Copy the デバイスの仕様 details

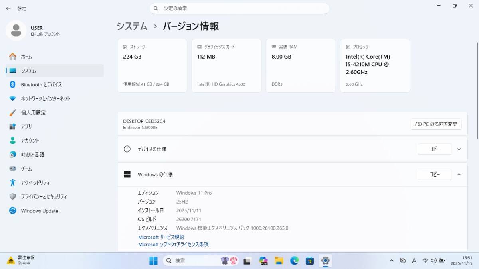[435, 149]
